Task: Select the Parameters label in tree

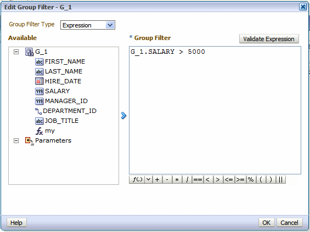Action: (53, 140)
